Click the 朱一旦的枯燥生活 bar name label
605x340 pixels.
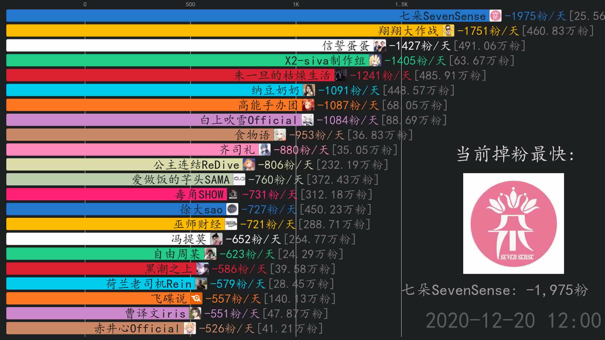pos(283,76)
